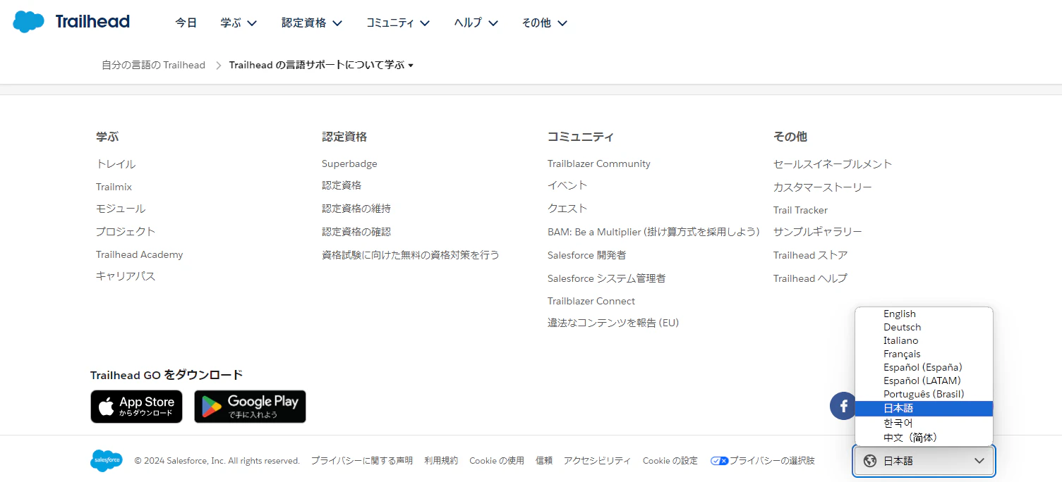Open the breadcrumb dropdown Trailhead の言語サポートについて学ぶ

point(321,65)
